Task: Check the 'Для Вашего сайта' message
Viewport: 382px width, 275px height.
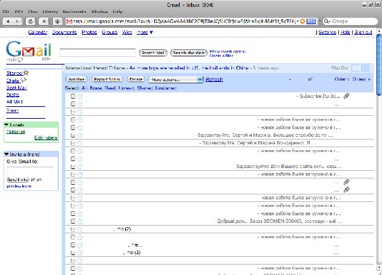Action: [73, 167]
